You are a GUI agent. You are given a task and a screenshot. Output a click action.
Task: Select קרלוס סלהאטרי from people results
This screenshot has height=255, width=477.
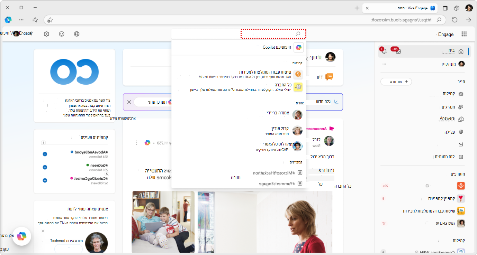click(x=238, y=146)
